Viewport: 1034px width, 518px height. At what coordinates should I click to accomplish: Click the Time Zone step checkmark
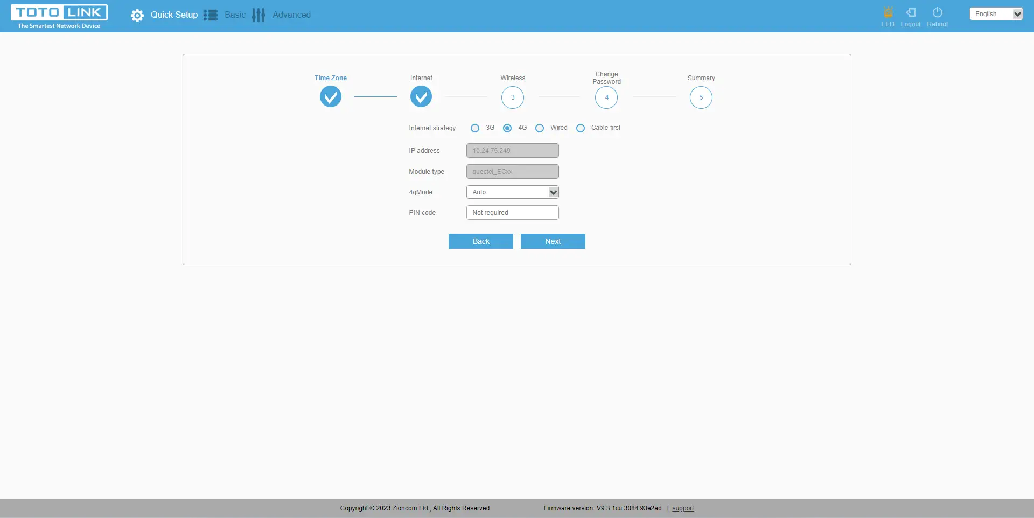click(x=331, y=97)
